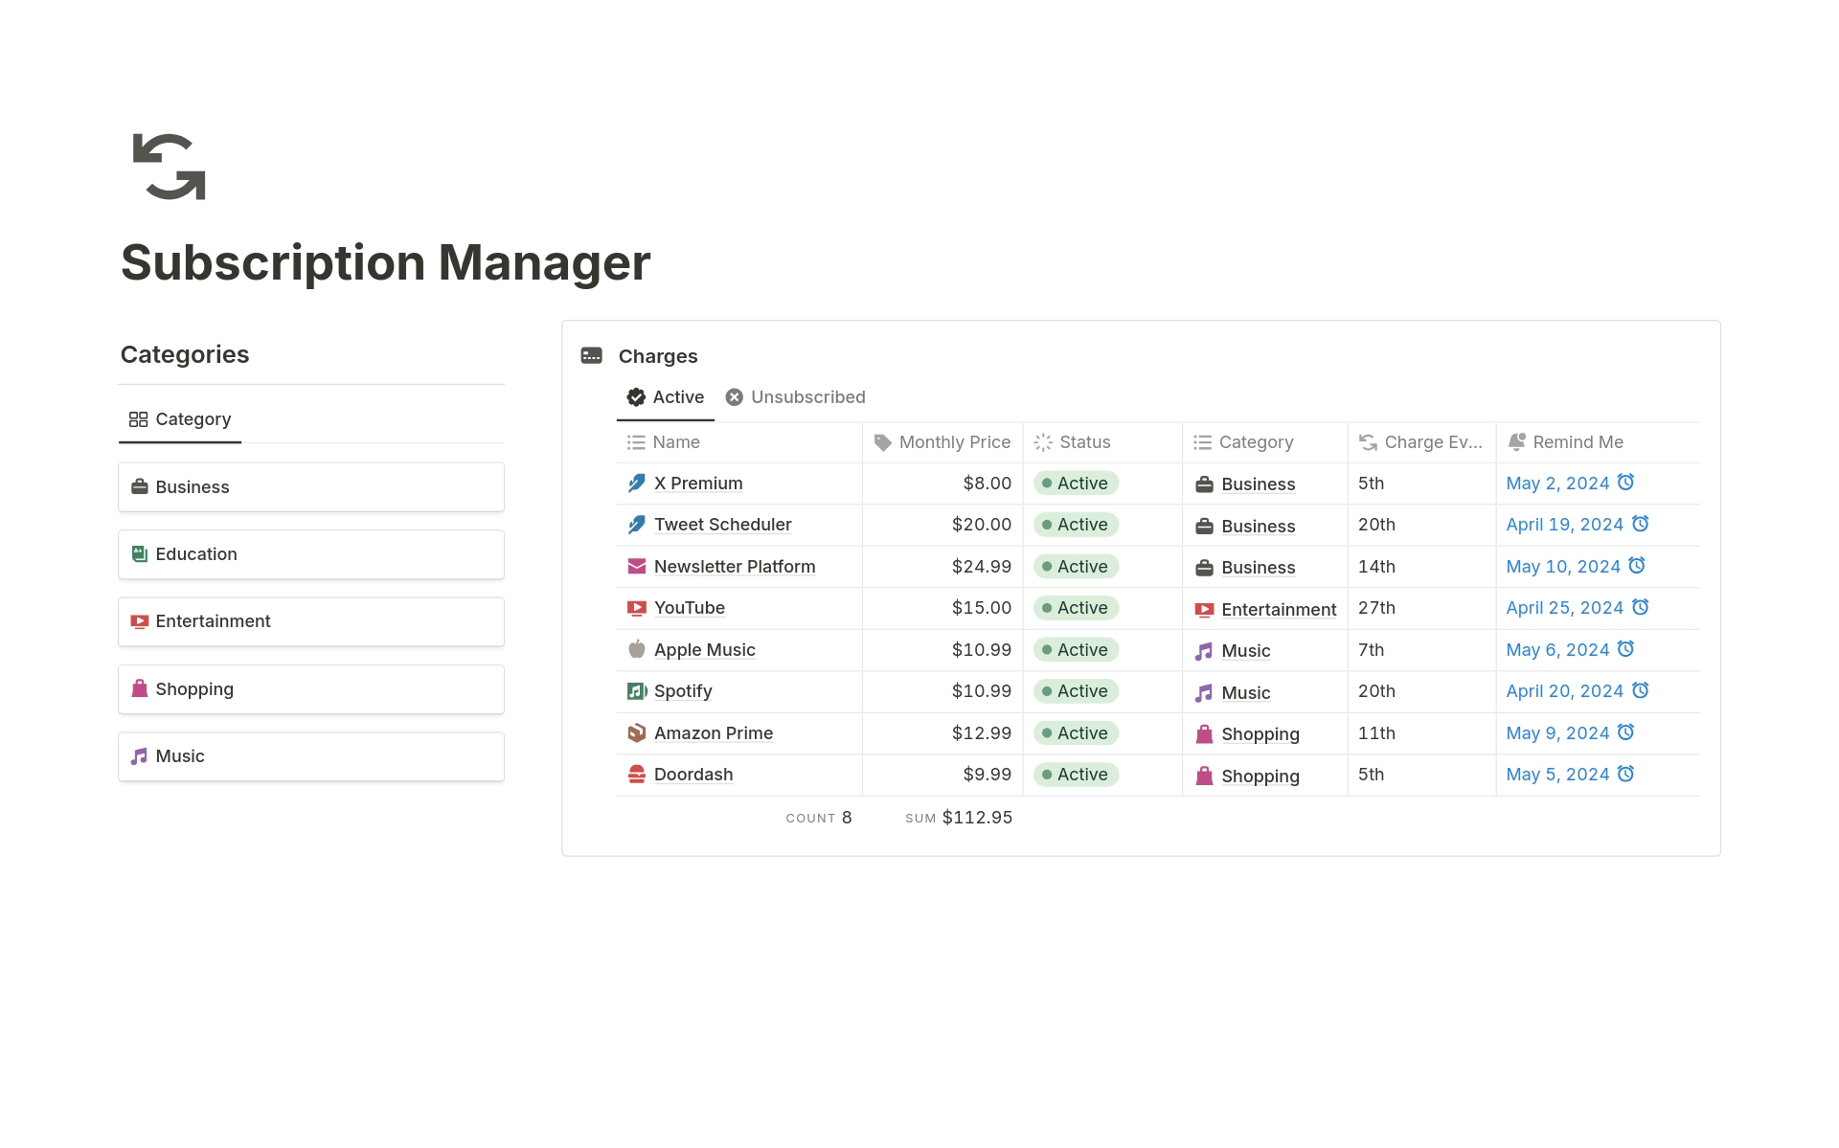The height and width of the screenshot is (1148, 1839).
Task: Toggle Active status for Spotify
Action: point(1075,690)
